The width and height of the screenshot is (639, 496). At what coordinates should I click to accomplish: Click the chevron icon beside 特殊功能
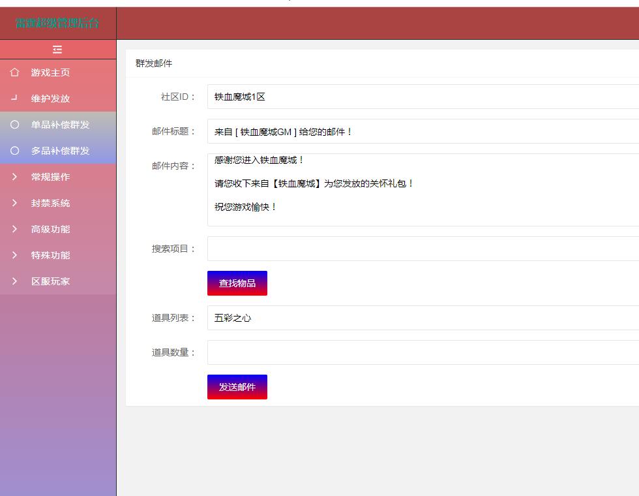tap(15, 255)
